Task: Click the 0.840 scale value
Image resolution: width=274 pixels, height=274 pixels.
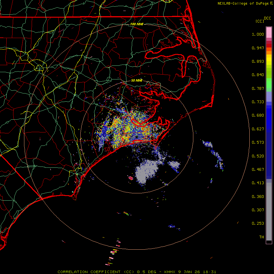Action: [258, 75]
